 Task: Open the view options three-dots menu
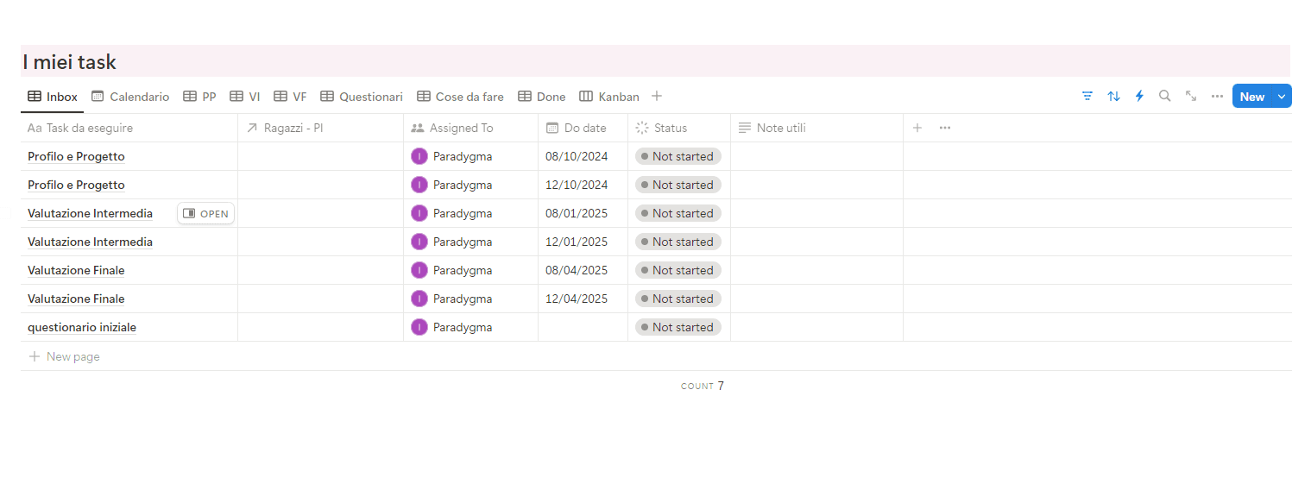pyautogui.click(x=1217, y=96)
